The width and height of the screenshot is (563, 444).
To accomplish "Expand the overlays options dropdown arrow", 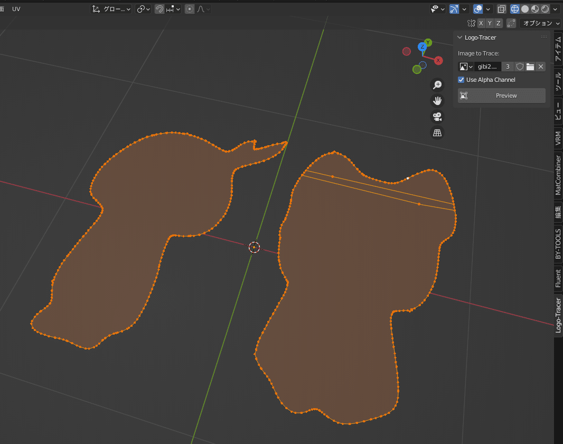I will pos(488,9).
